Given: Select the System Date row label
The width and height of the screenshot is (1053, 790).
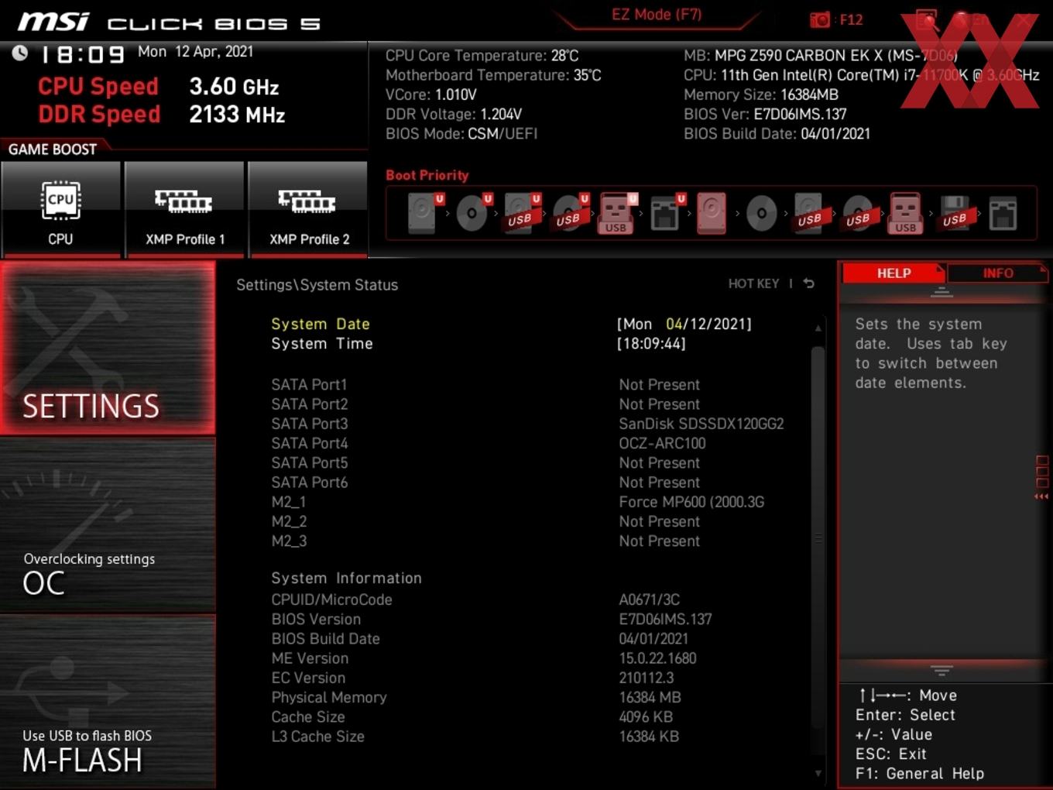Looking at the screenshot, I should [321, 324].
